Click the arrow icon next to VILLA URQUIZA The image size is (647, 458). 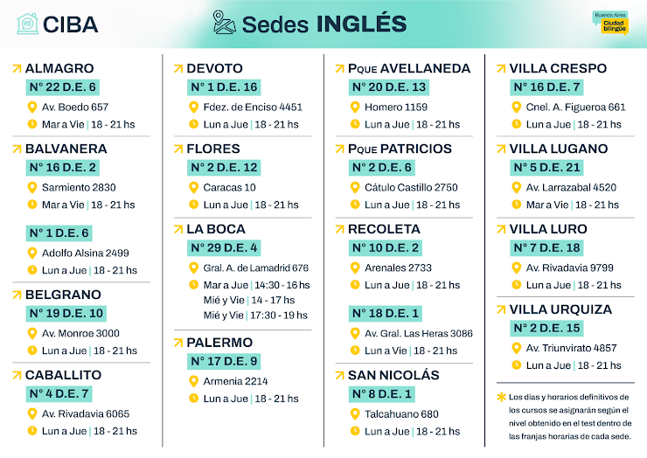coord(501,309)
